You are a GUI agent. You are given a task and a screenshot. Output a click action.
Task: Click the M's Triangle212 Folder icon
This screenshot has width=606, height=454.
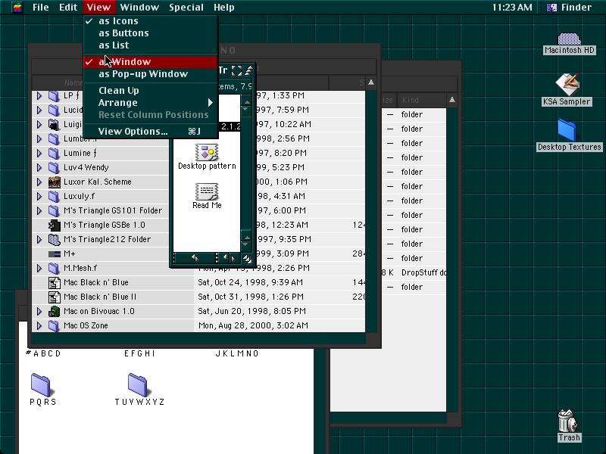(x=54, y=239)
